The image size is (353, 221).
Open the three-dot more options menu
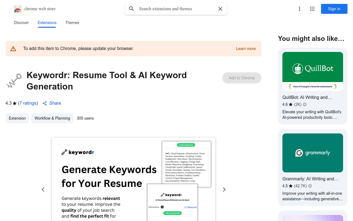pos(299,9)
